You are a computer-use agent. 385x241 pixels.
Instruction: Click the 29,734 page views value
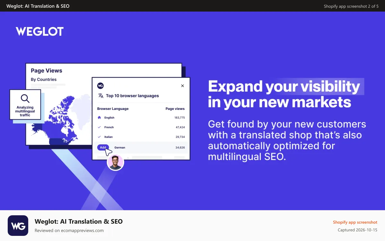(x=180, y=137)
